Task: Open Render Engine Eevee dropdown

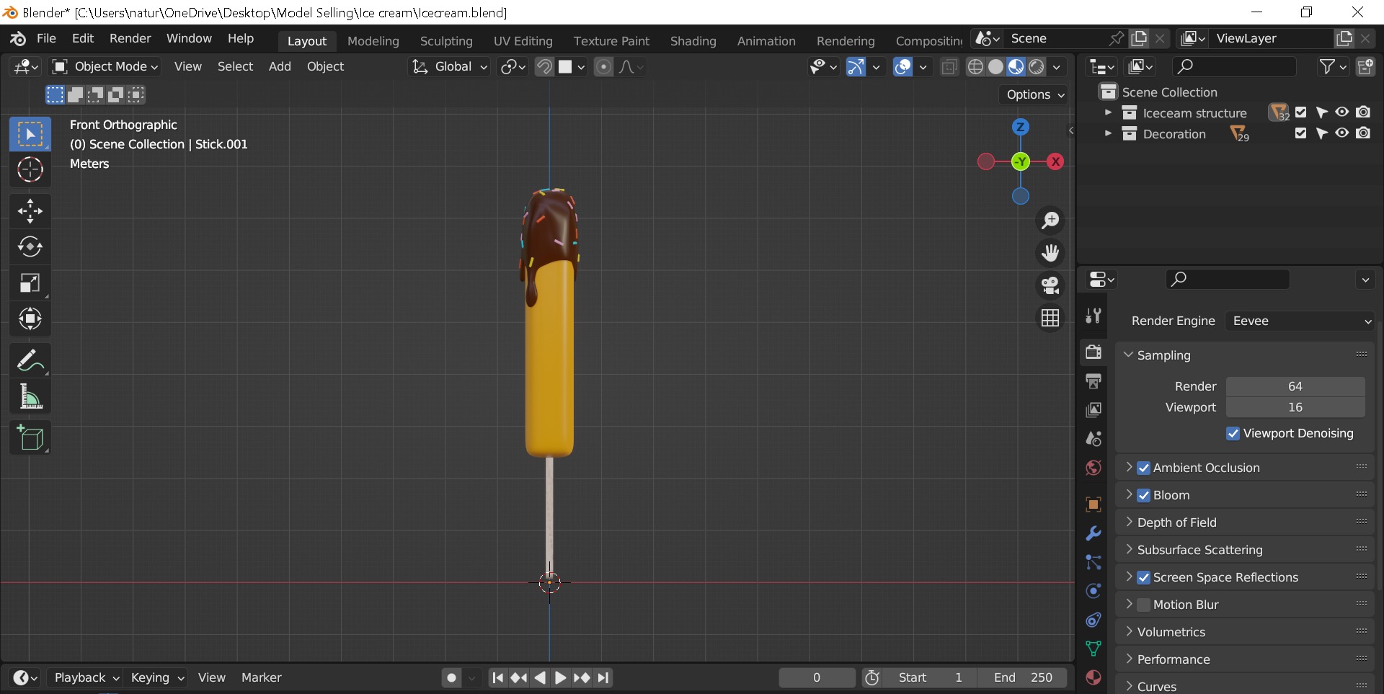Action: coord(1300,321)
